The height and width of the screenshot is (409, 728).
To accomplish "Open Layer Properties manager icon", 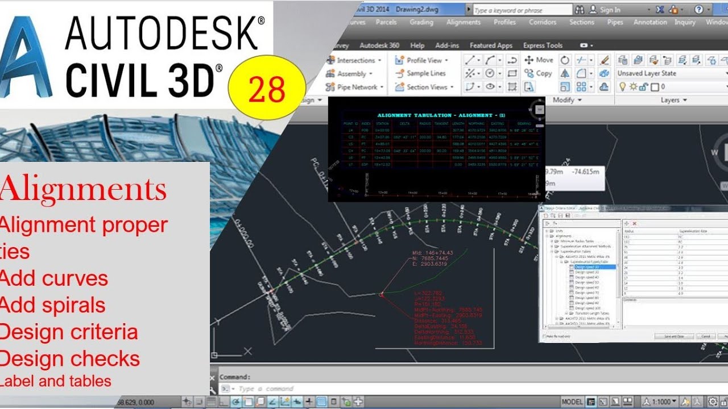I will click(623, 60).
